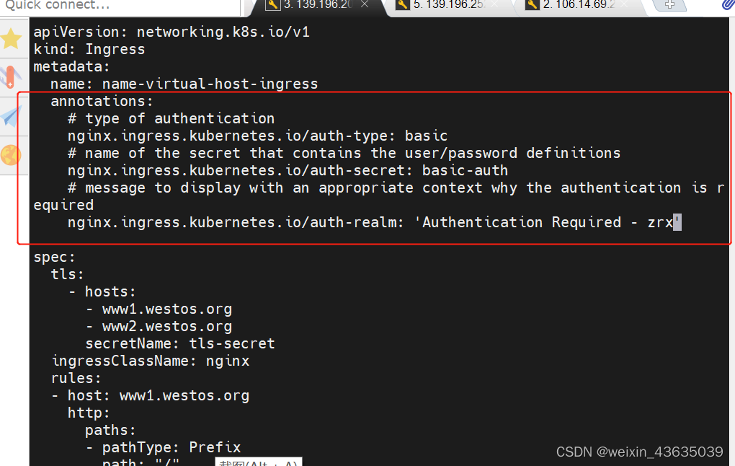Click the paperclip icon at top right
The image size is (735, 466).
[x=728, y=5]
